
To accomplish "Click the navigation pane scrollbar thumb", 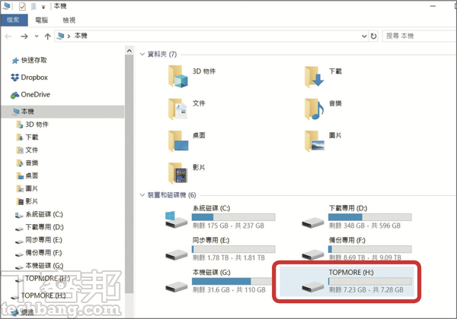I will pos(129,175).
